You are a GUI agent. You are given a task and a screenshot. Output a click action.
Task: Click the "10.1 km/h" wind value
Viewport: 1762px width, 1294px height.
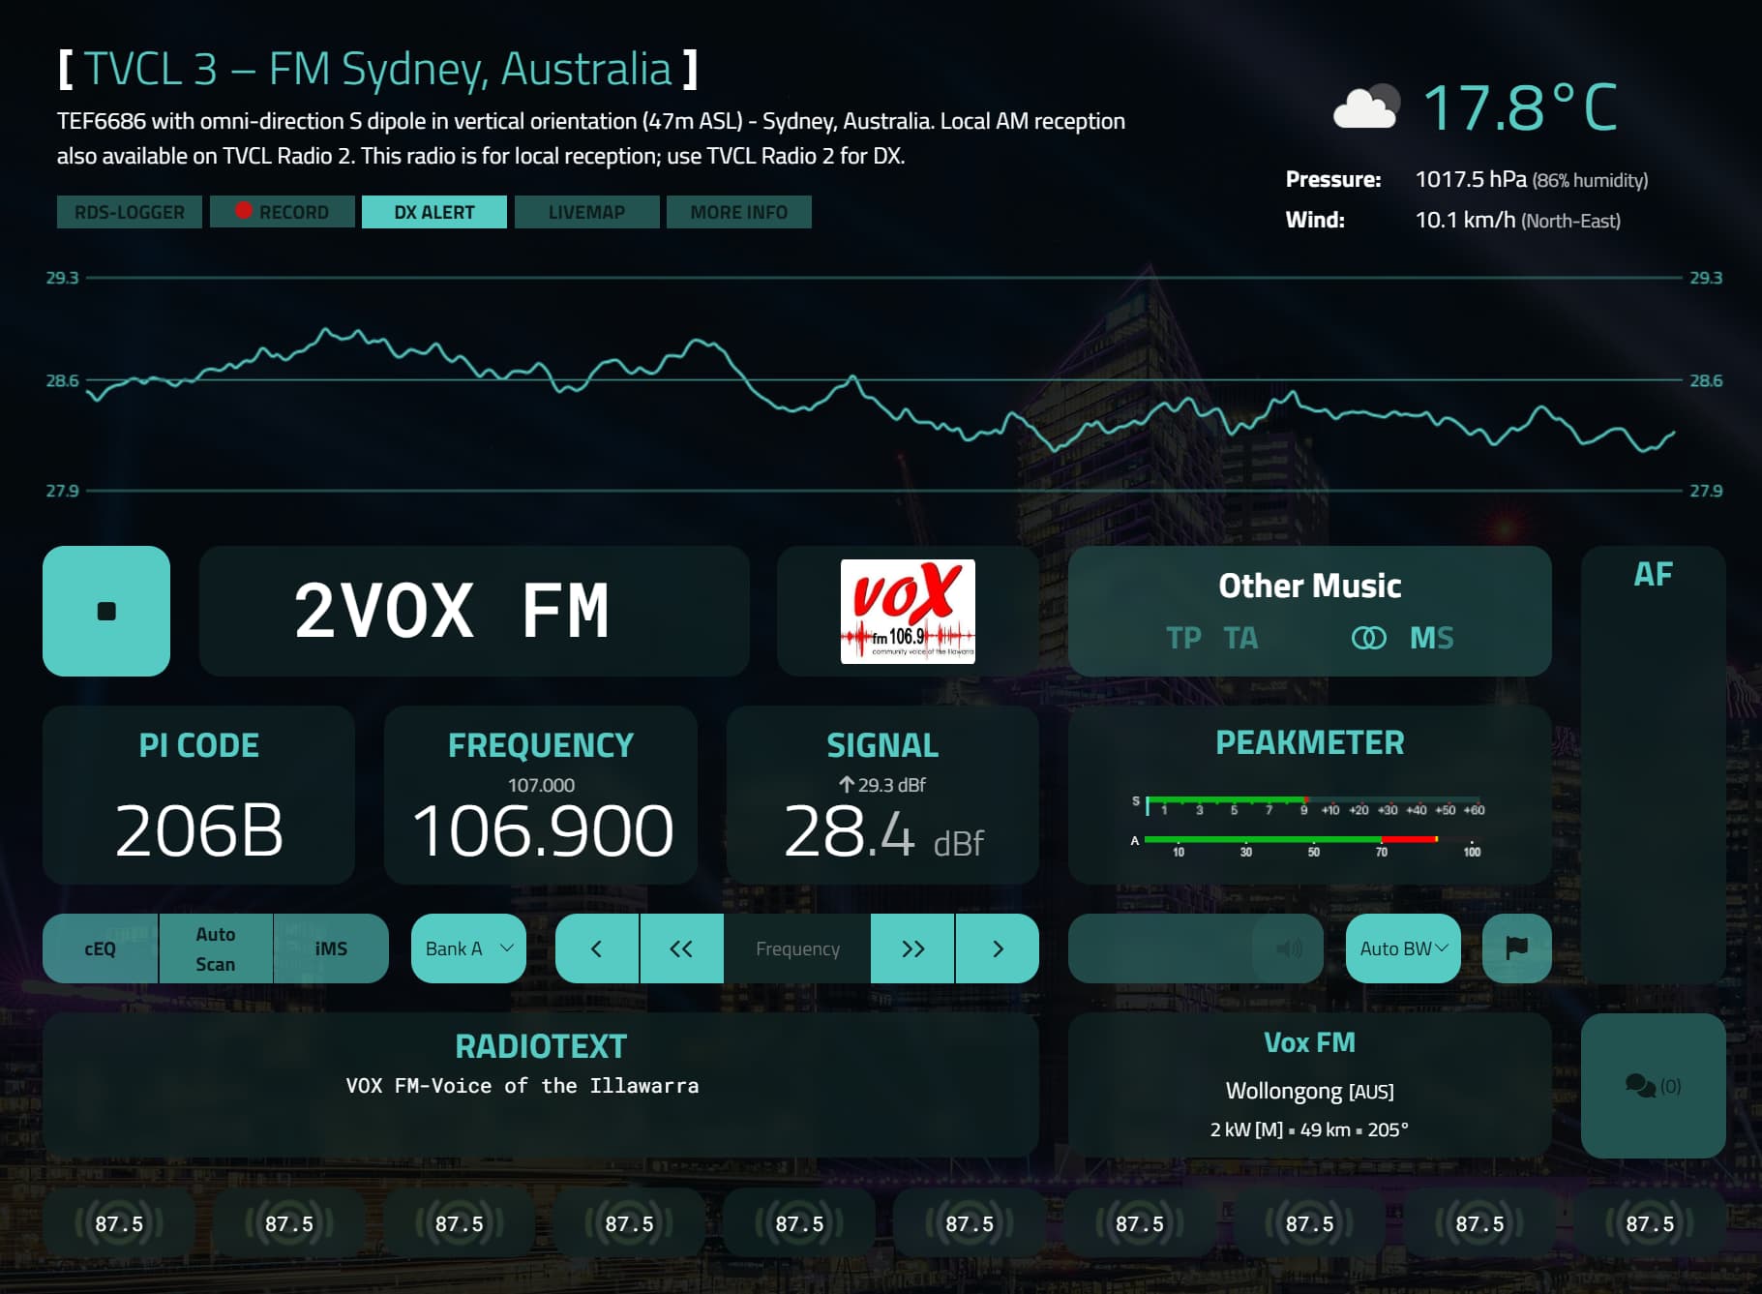(x=1465, y=220)
